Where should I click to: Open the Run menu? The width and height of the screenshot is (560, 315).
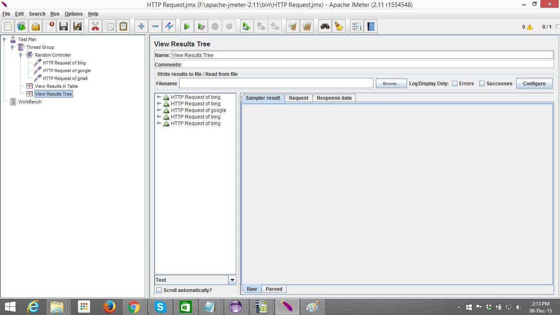tap(55, 14)
